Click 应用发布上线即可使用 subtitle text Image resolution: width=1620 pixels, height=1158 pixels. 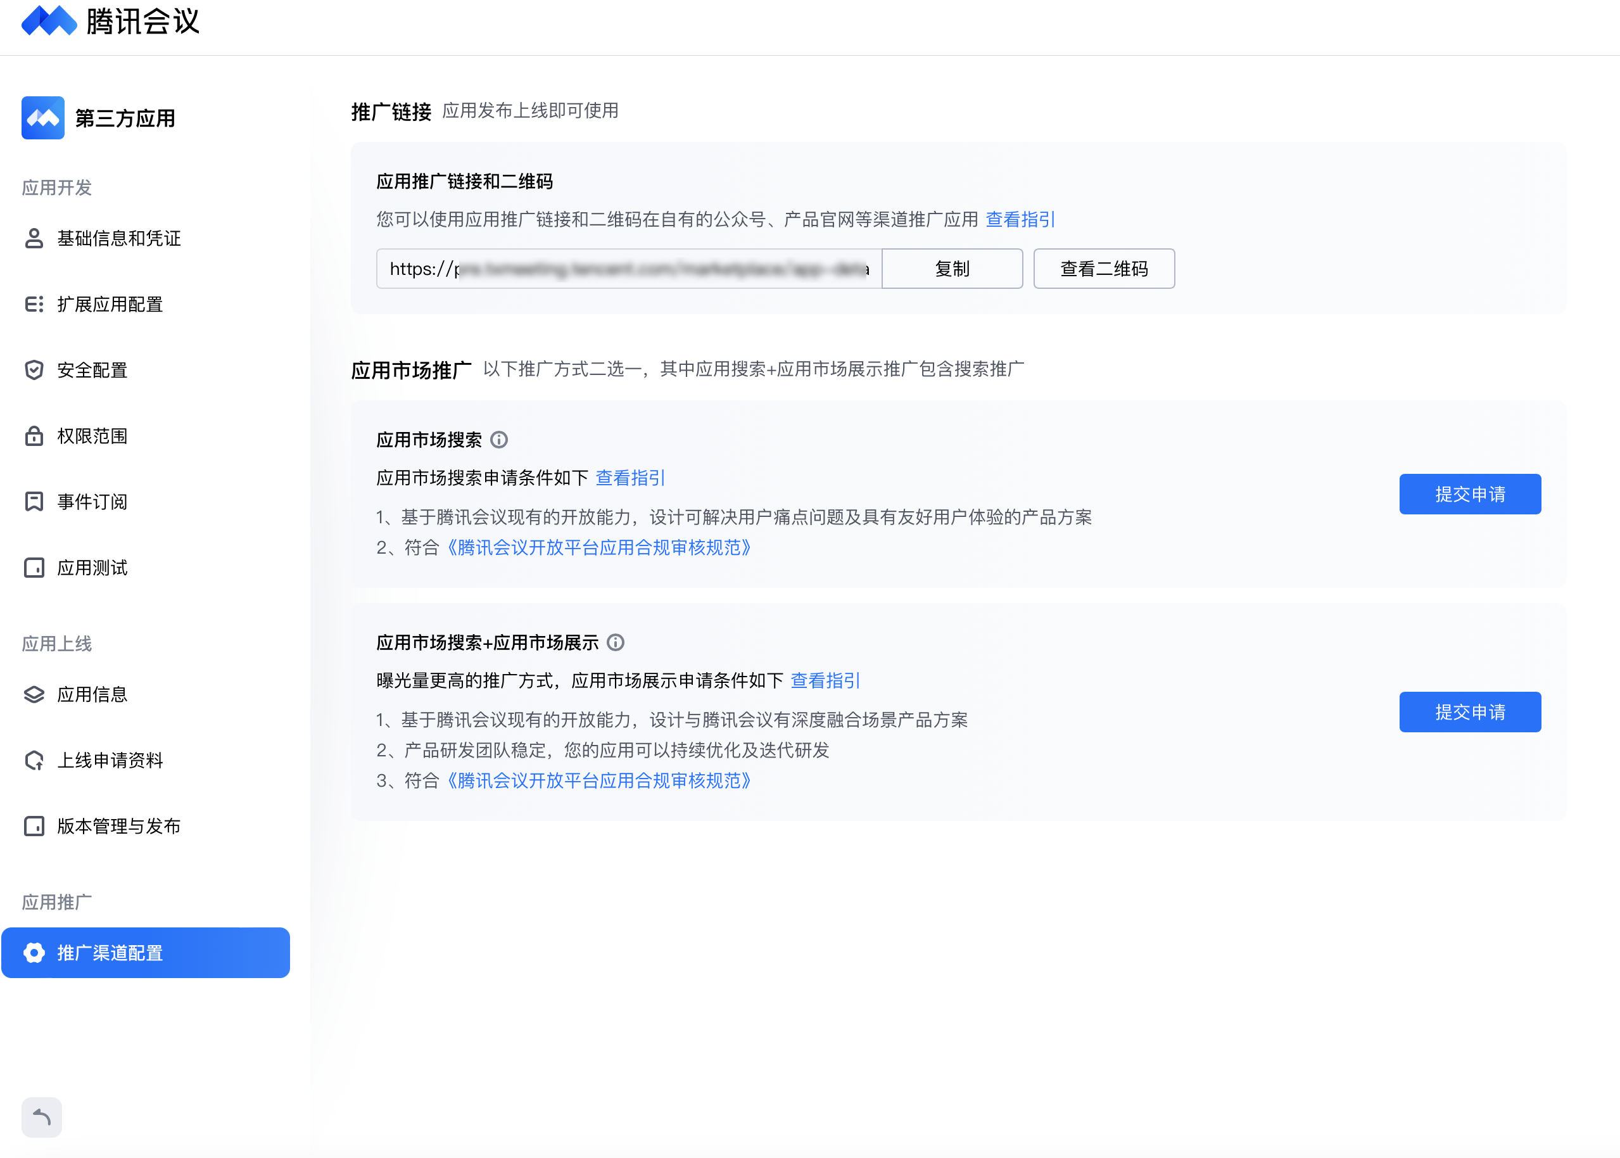tap(530, 110)
